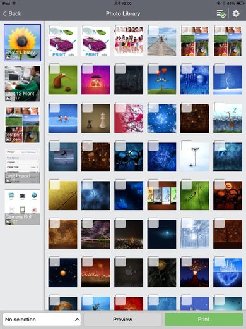This screenshot has height=329, width=246.
Task: Check the box on the chess pieces photo
Action: [x=87, y=108]
